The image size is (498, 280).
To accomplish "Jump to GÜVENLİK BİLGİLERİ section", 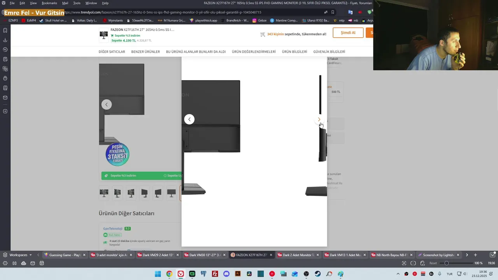I will point(329,52).
